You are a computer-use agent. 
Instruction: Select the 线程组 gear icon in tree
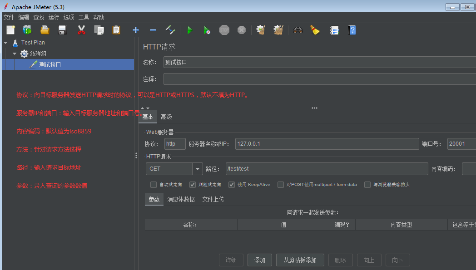pyautogui.click(x=24, y=54)
